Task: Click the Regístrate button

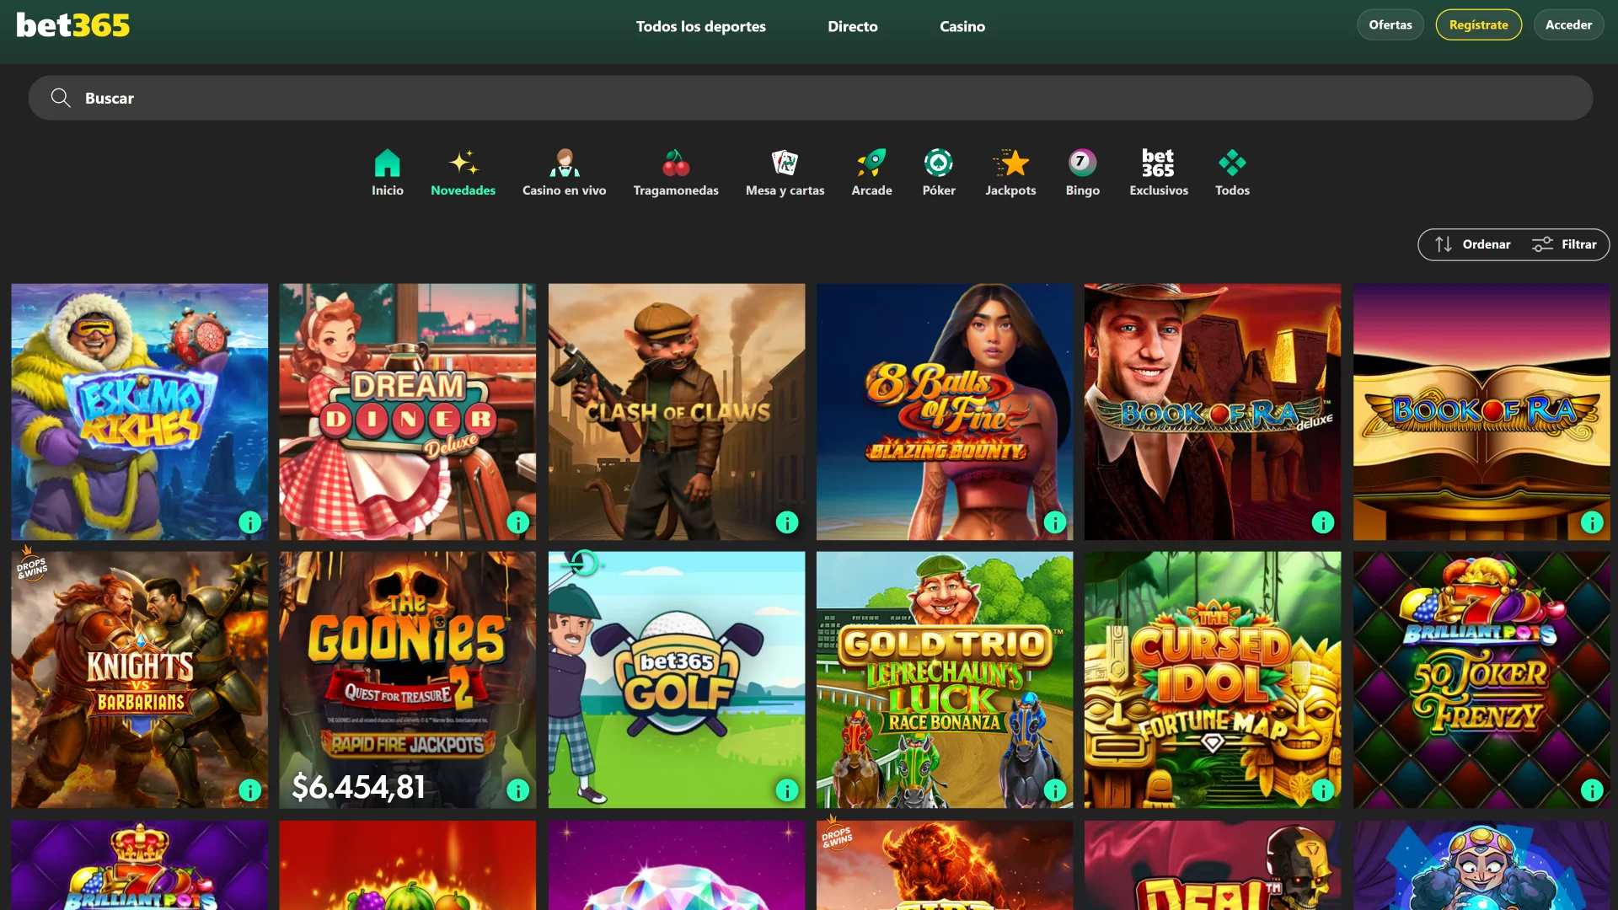Action: coord(1479,24)
